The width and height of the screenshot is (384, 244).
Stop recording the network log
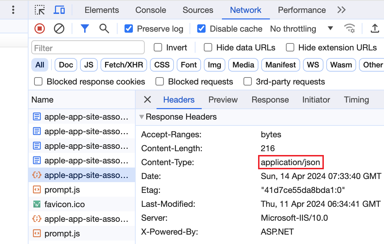[x=40, y=29]
